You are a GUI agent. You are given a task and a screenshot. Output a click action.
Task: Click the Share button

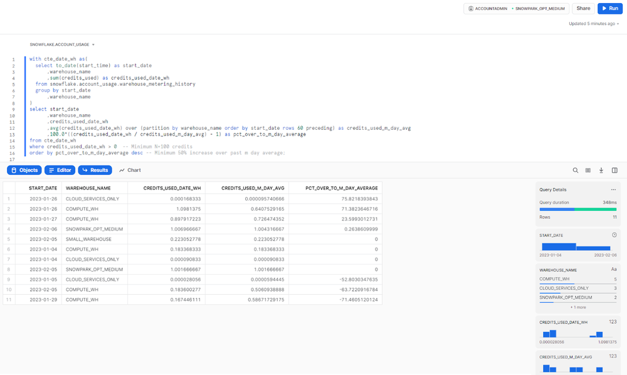point(583,9)
